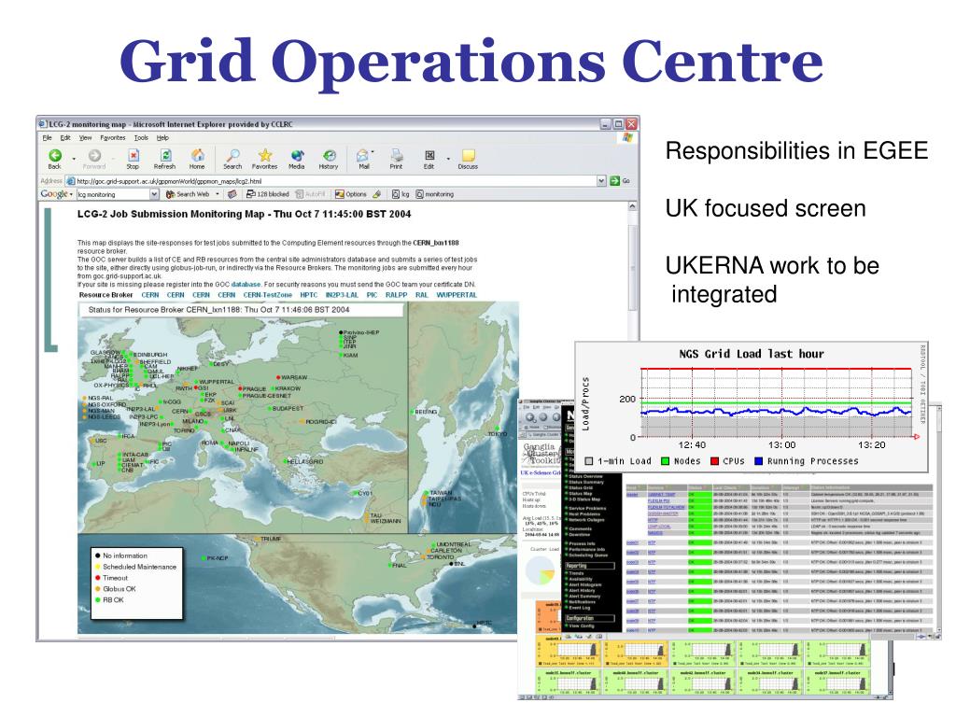
Task: Open the Edit menu
Action: point(65,138)
